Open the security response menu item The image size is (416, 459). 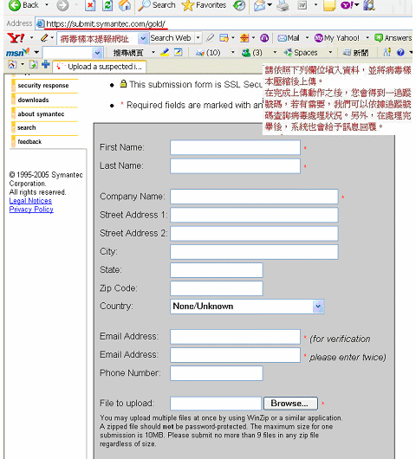(43, 86)
